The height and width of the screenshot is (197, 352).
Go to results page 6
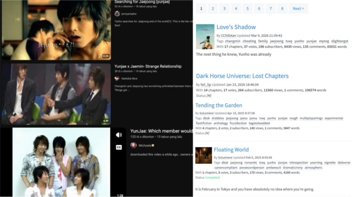pyautogui.click(x=259, y=8)
